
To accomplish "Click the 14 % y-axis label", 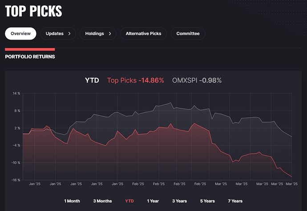I will tap(16, 94).
